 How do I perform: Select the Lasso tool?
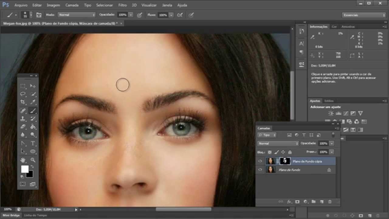coord(23,94)
